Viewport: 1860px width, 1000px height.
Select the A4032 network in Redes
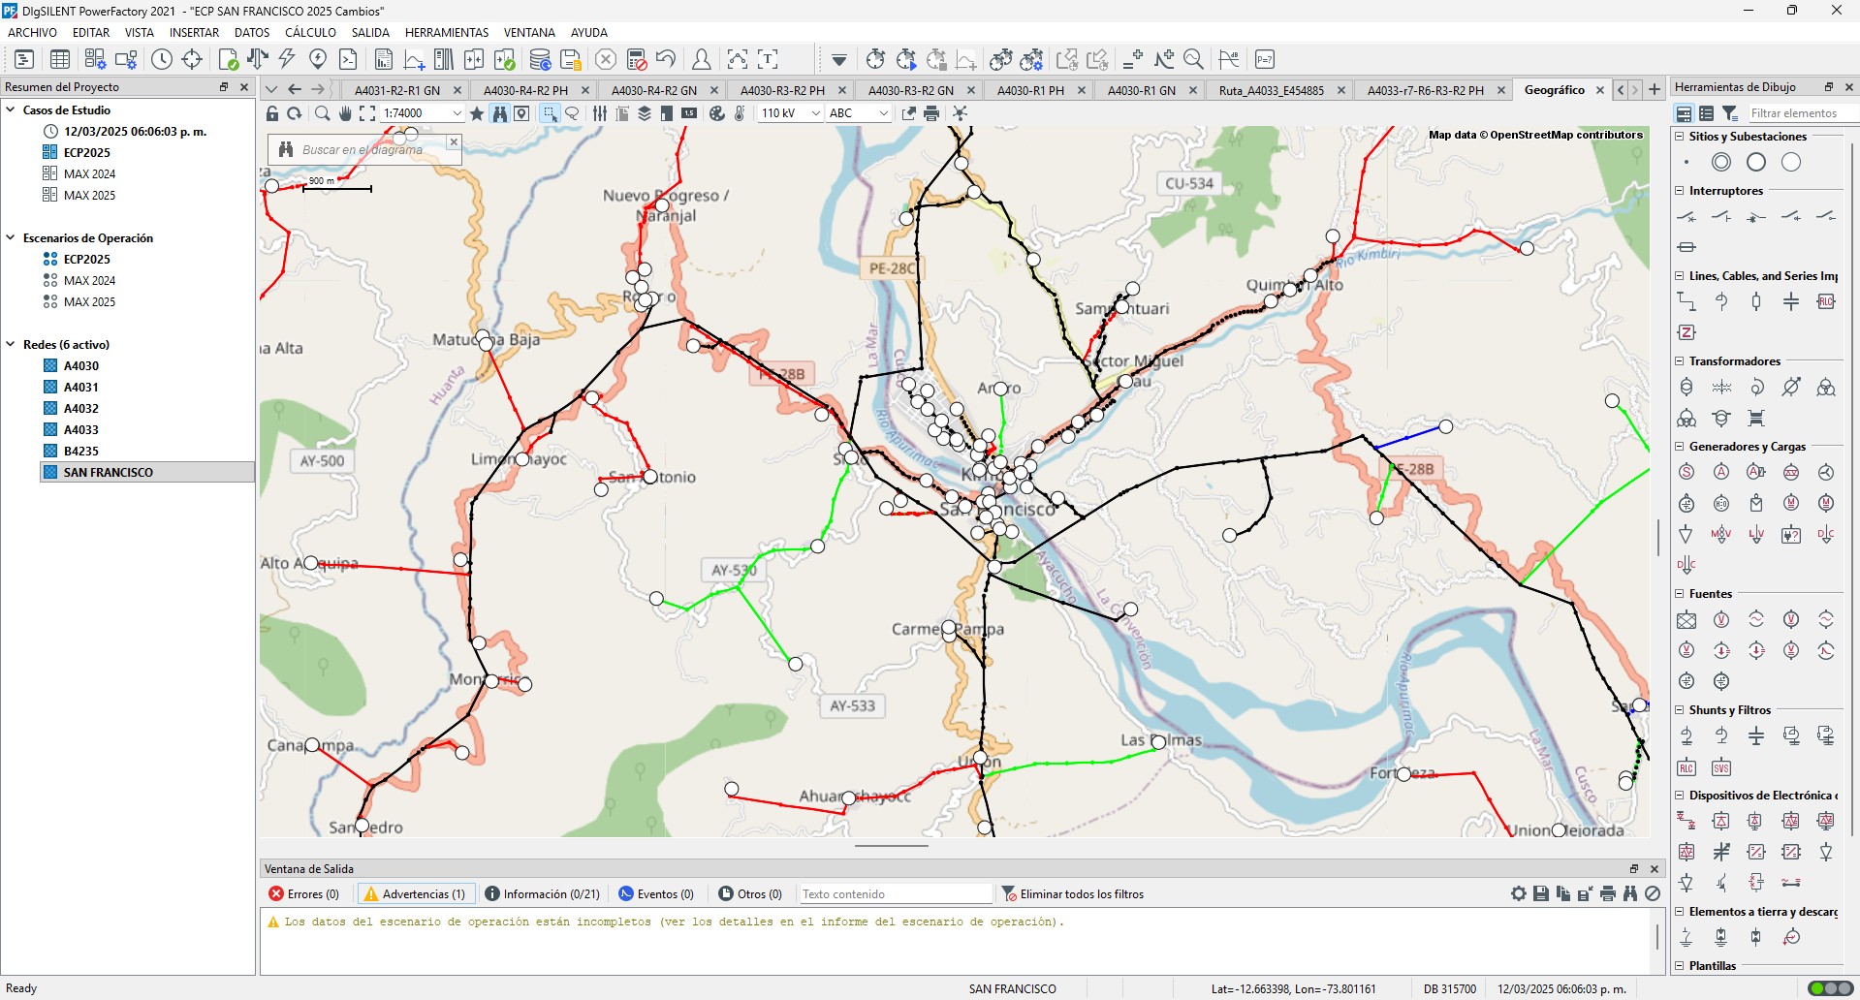[x=81, y=409]
